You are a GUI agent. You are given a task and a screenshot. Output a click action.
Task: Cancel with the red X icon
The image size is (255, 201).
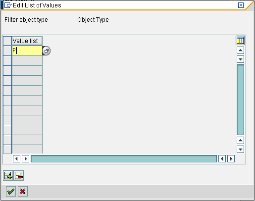pos(23,192)
